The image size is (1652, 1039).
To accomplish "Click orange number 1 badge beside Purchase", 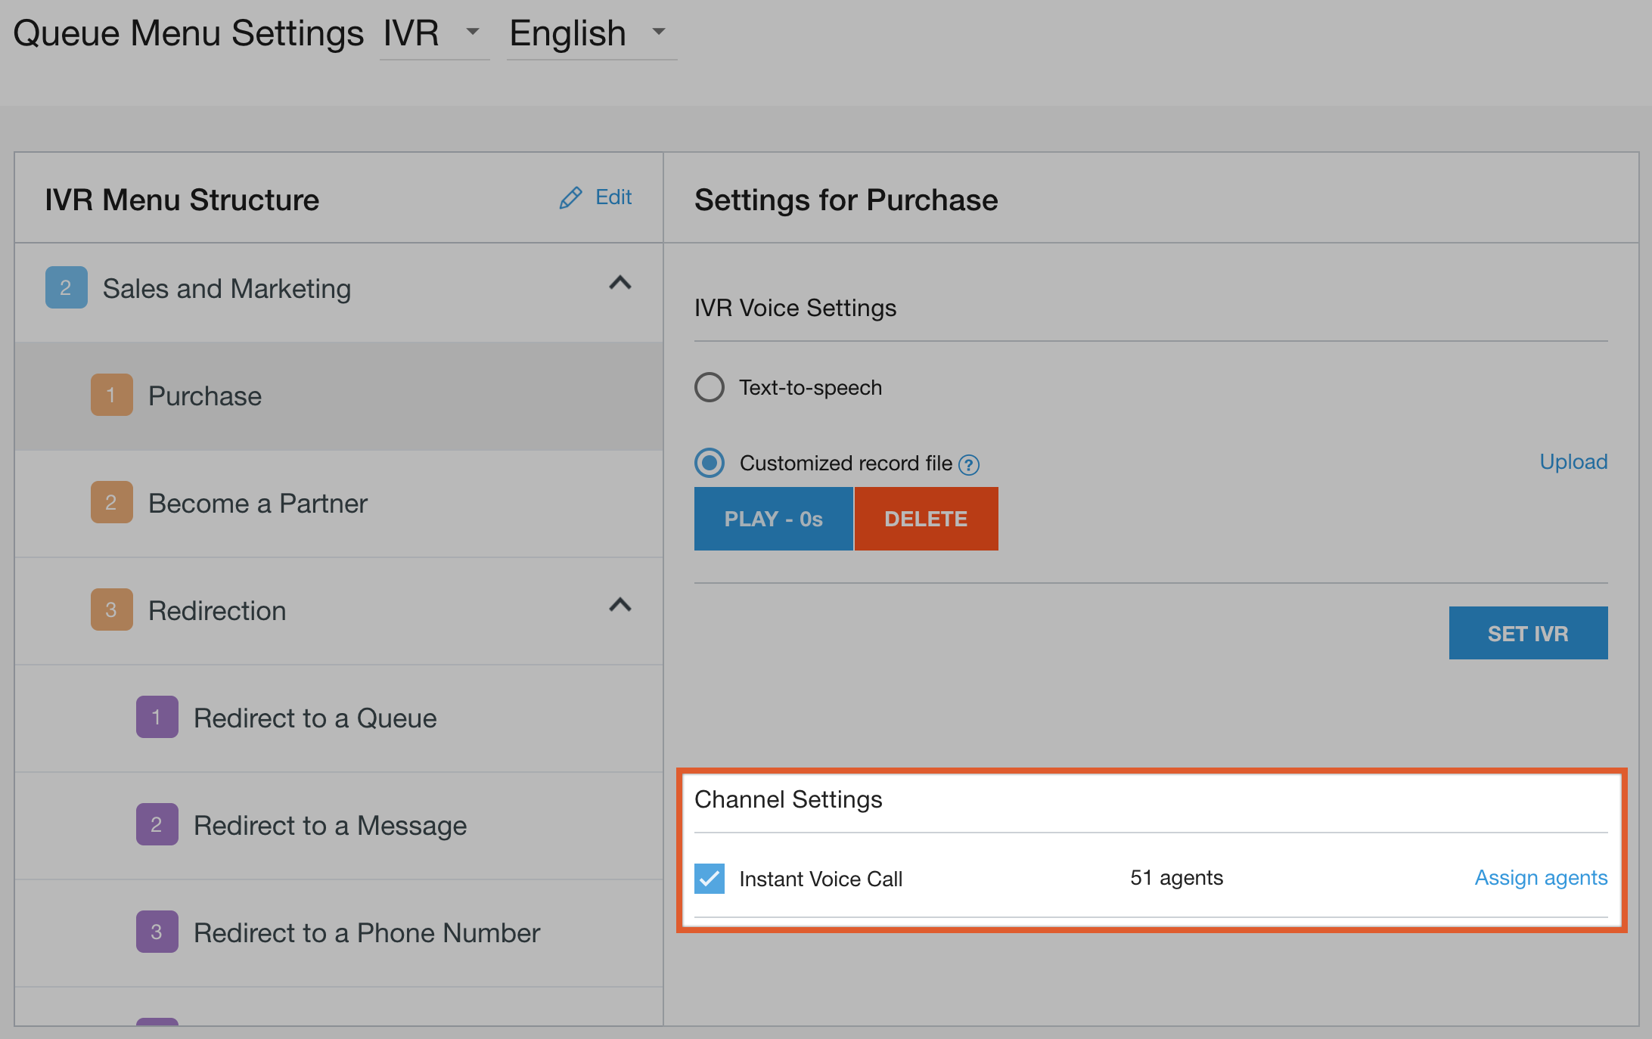I will (111, 395).
